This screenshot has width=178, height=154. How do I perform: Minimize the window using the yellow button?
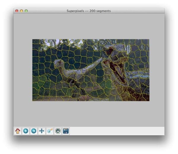pyautogui.click(x=21, y=11)
